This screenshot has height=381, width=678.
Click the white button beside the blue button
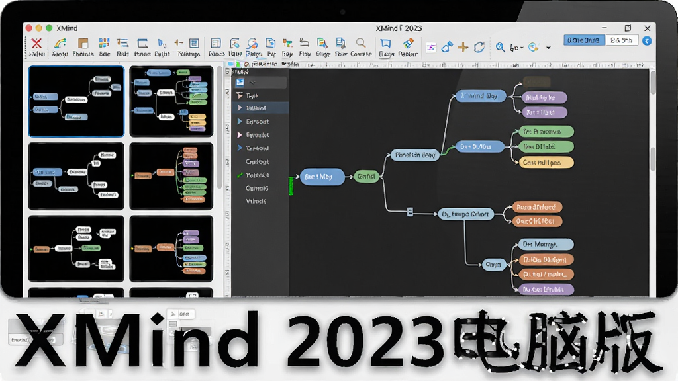point(622,40)
